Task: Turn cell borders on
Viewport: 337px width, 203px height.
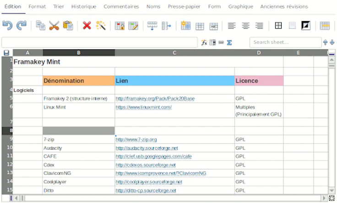Action: (278, 26)
